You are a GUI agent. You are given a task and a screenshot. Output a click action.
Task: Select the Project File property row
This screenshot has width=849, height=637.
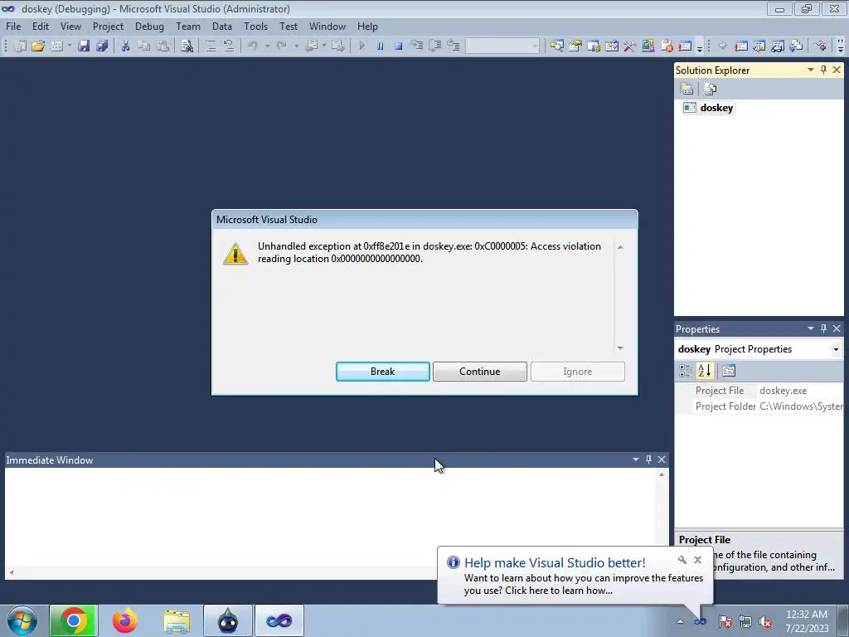(x=759, y=391)
